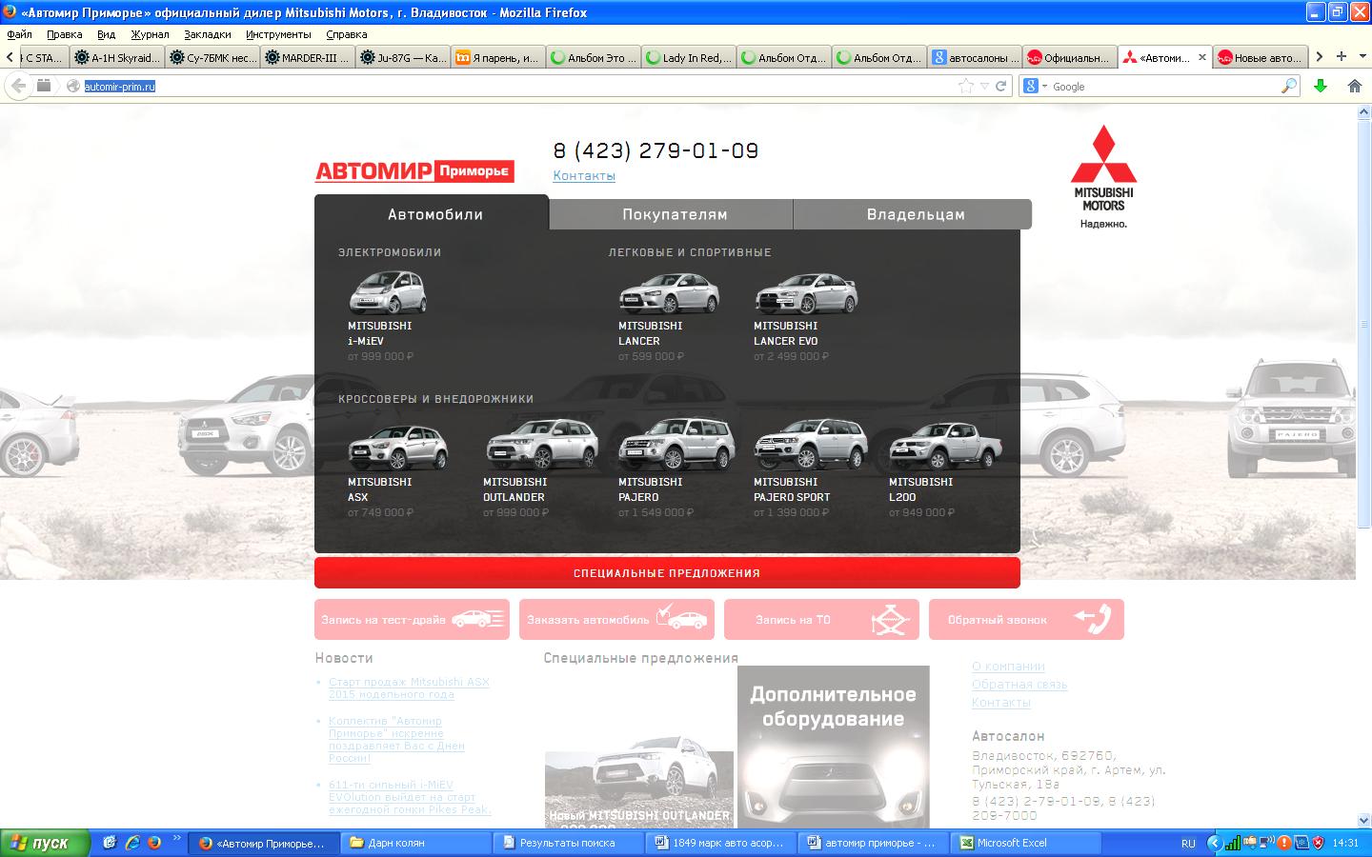
Task: Select the Pajero Sport car image
Action: tap(811, 446)
